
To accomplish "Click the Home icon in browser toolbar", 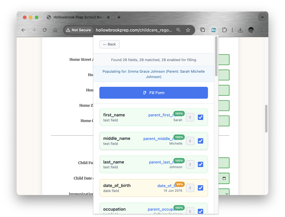I will (x=55, y=30).
